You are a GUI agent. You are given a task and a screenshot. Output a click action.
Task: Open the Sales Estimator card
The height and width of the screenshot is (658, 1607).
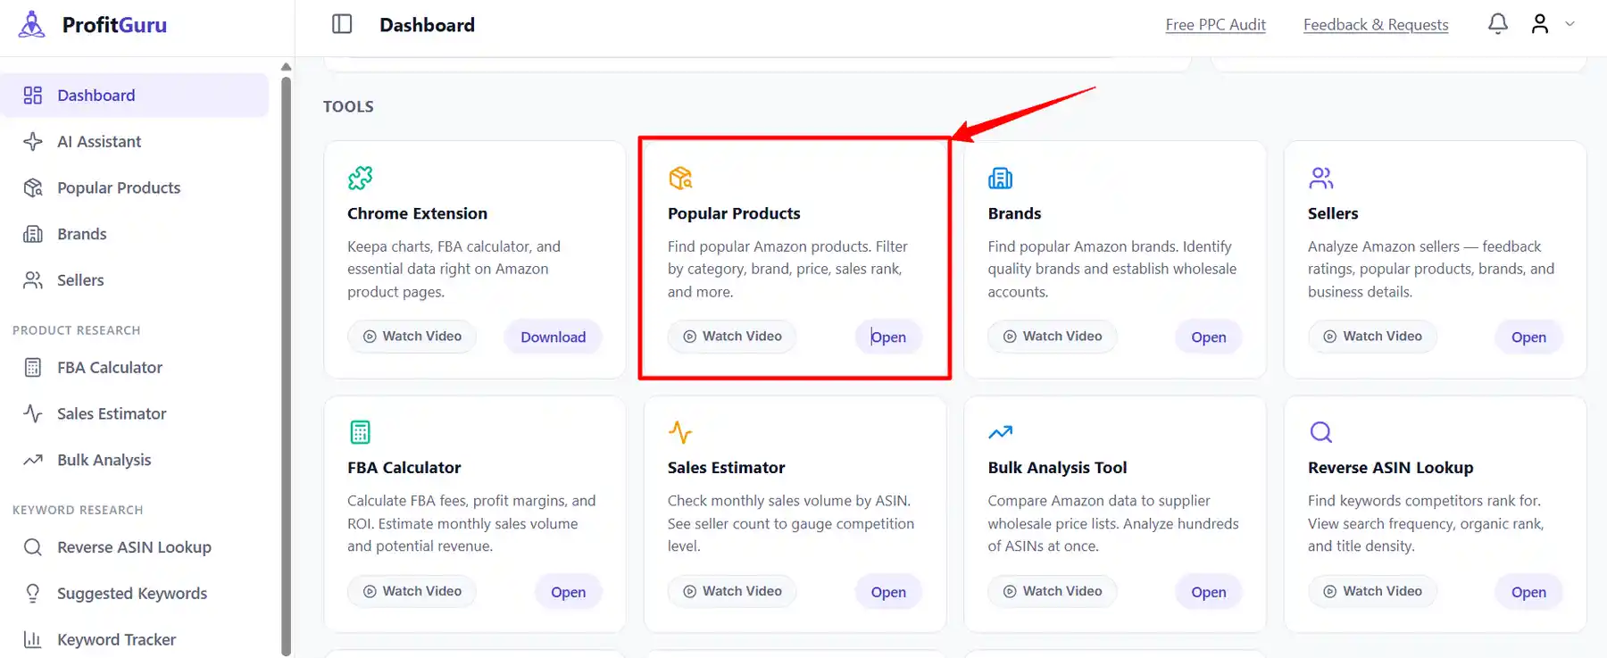coord(888,592)
